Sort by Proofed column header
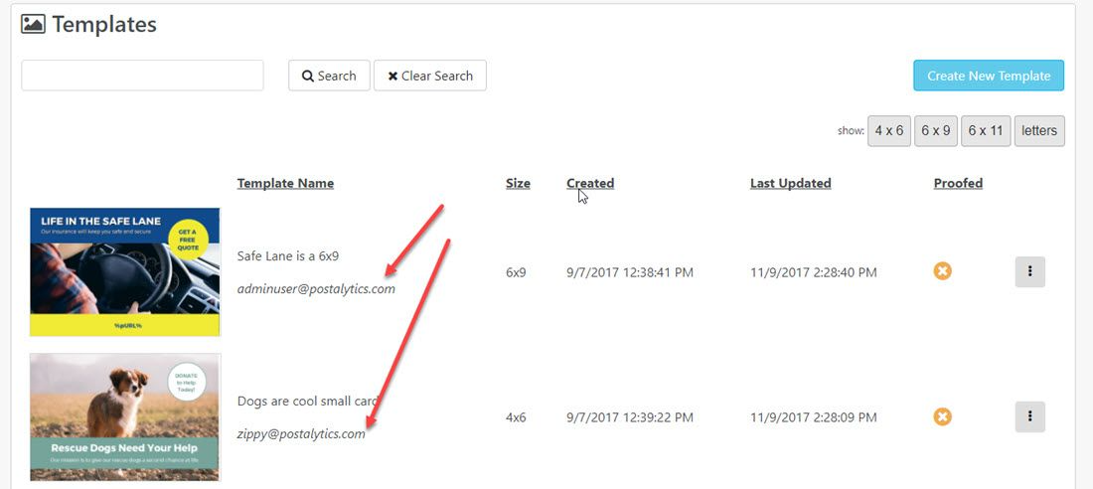1093x489 pixels. pyautogui.click(x=959, y=184)
